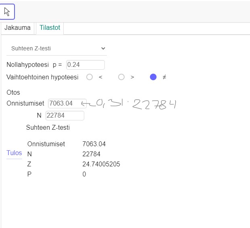Click the Z result value 24.74005205
This screenshot has height=228, width=250.
(101, 164)
